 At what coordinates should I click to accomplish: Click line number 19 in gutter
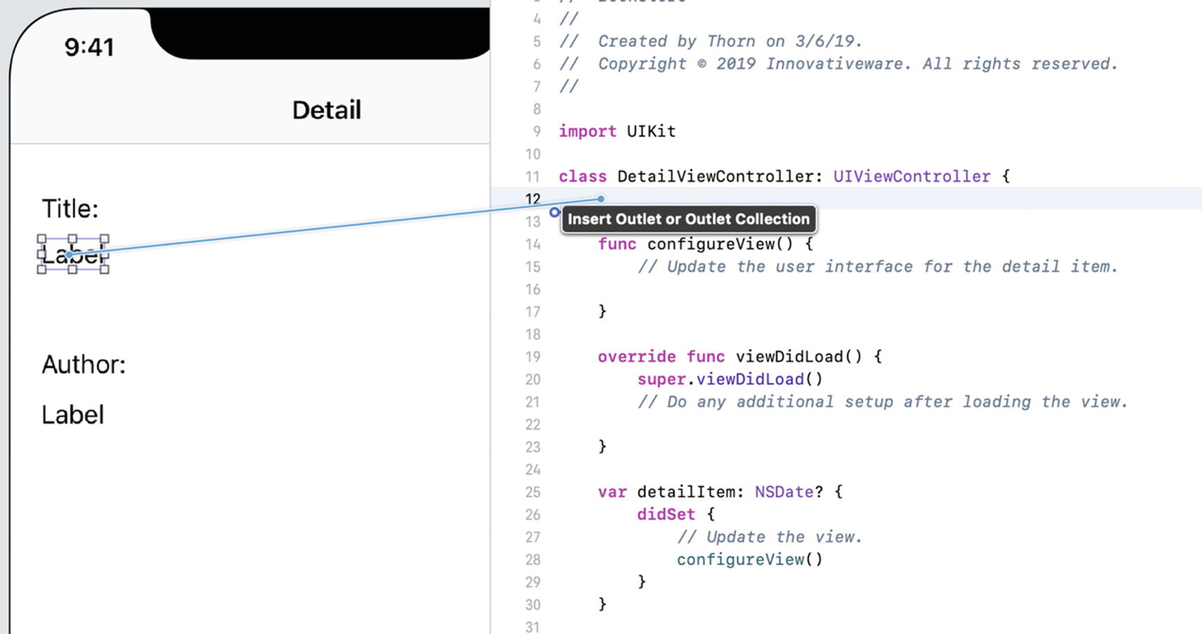click(x=533, y=357)
